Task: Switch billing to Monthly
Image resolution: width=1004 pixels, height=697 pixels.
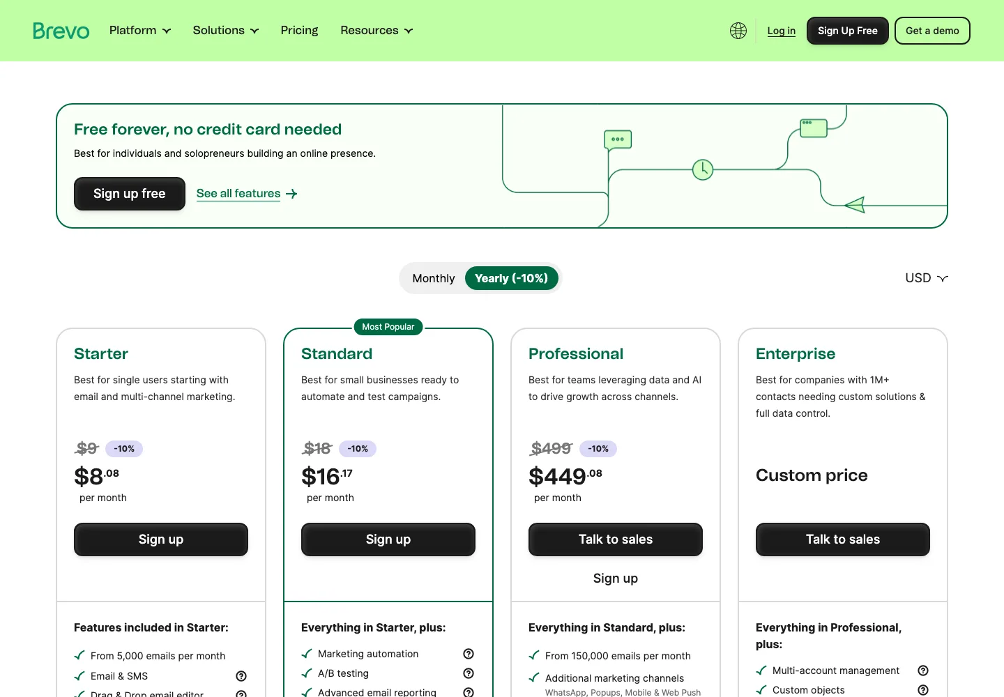Action: pyautogui.click(x=434, y=278)
